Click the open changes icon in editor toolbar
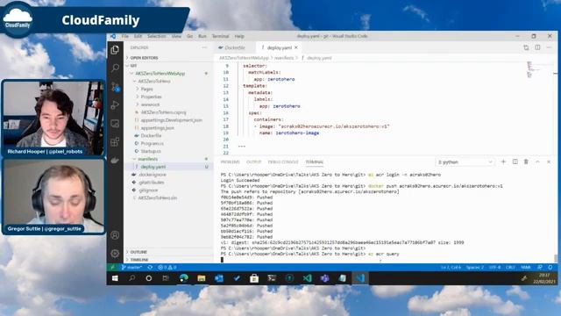The width and height of the screenshot is (561, 316). coord(526,47)
